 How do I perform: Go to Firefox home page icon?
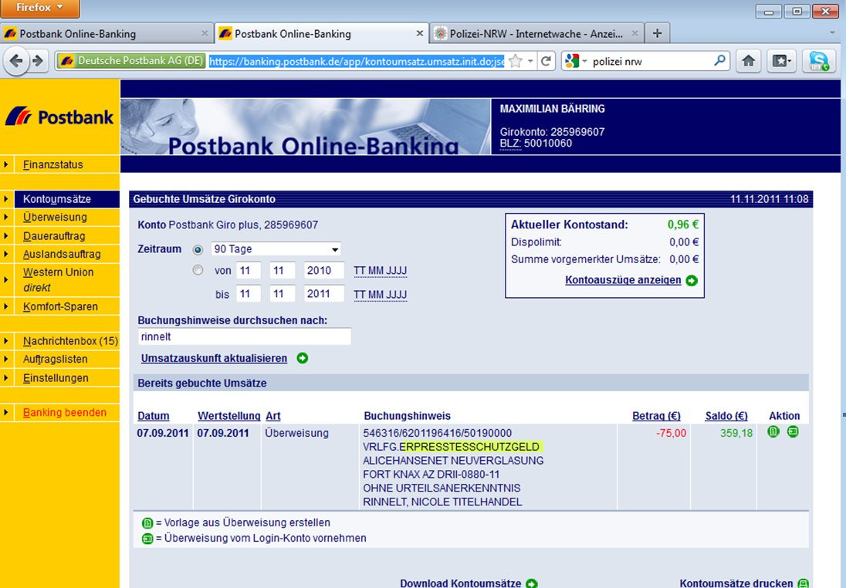(747, 61)
